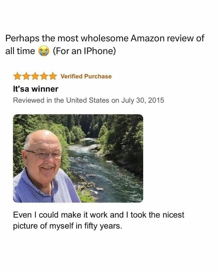
Task: Open the "It'sa winner" review title
Action: (x=36, y=89)
